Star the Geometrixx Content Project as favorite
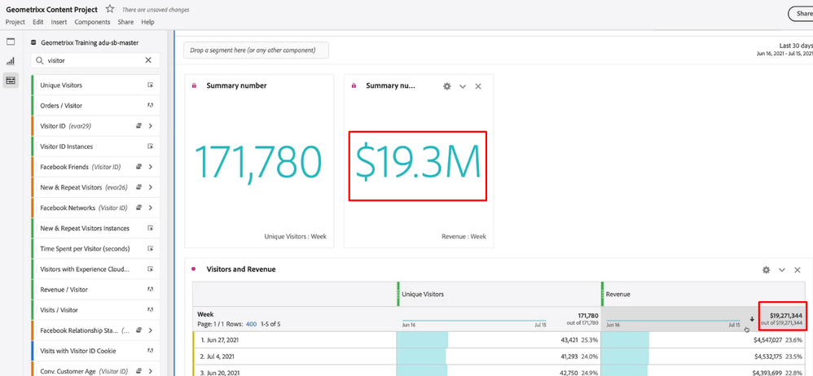This screenshot has height=376, width=813. click(110, 9)
